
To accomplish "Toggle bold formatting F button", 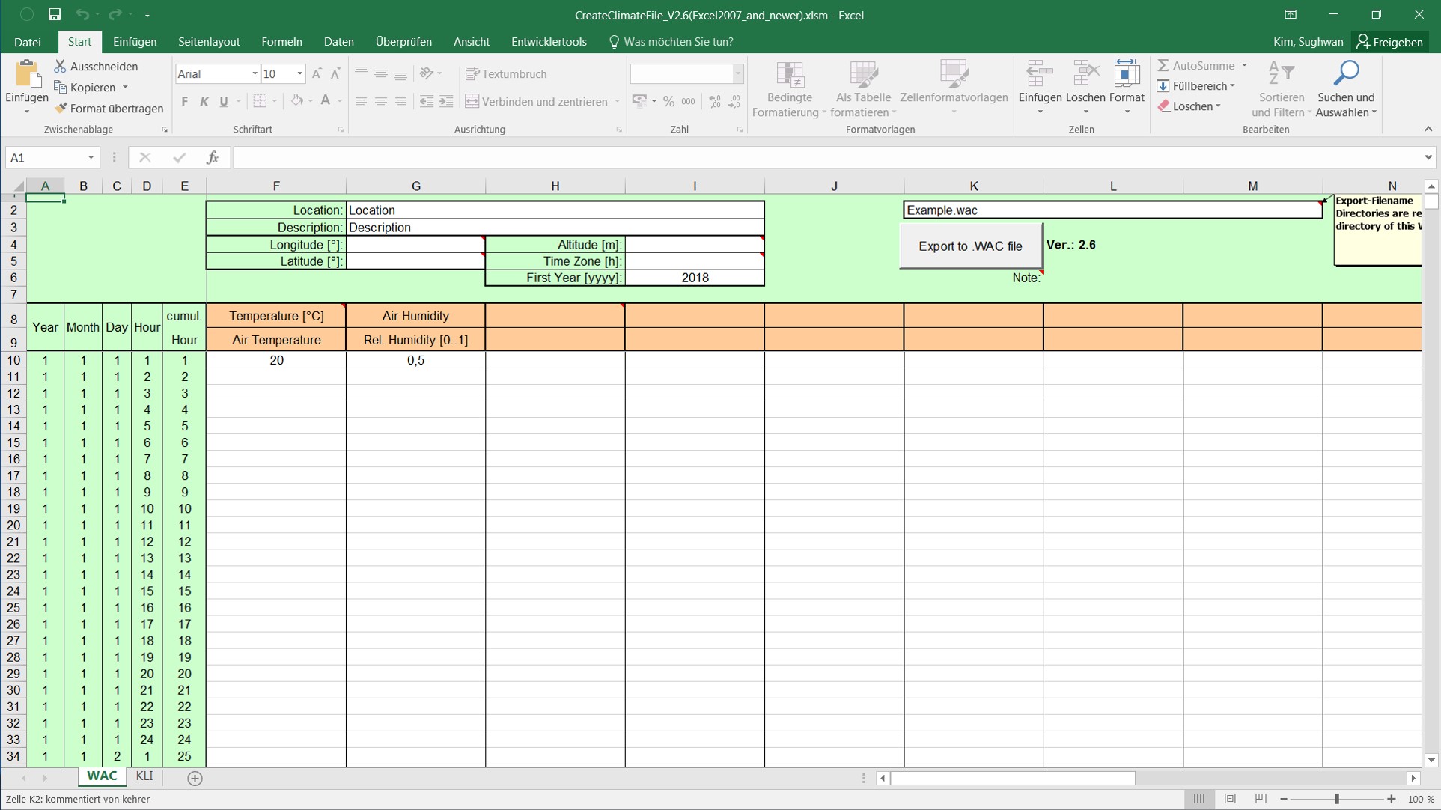I will pos(184,102).
